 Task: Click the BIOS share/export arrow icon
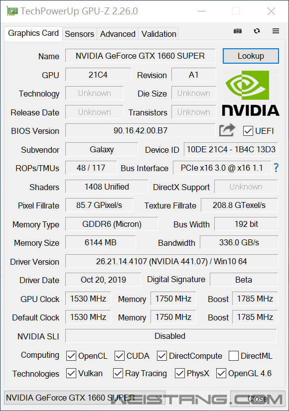(227, 130)
